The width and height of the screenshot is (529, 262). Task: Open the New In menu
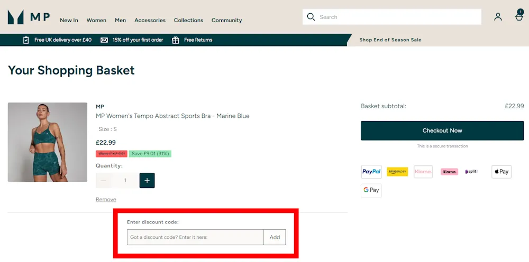click(69, 20)
